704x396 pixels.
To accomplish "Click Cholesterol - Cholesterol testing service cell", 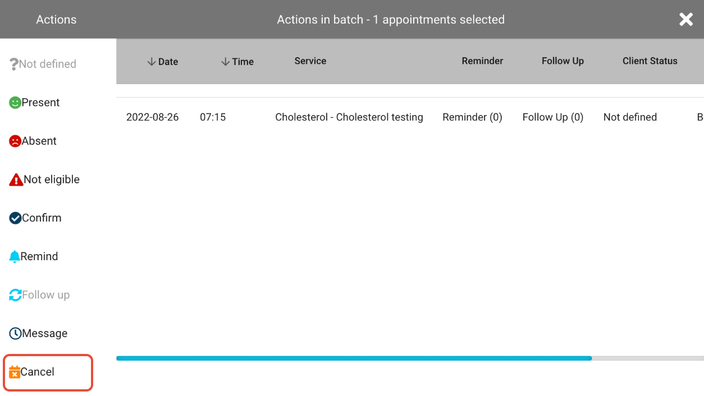I will [349, 117].
